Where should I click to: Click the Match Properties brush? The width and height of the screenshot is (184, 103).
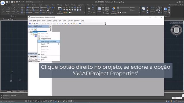pos(114,11)
